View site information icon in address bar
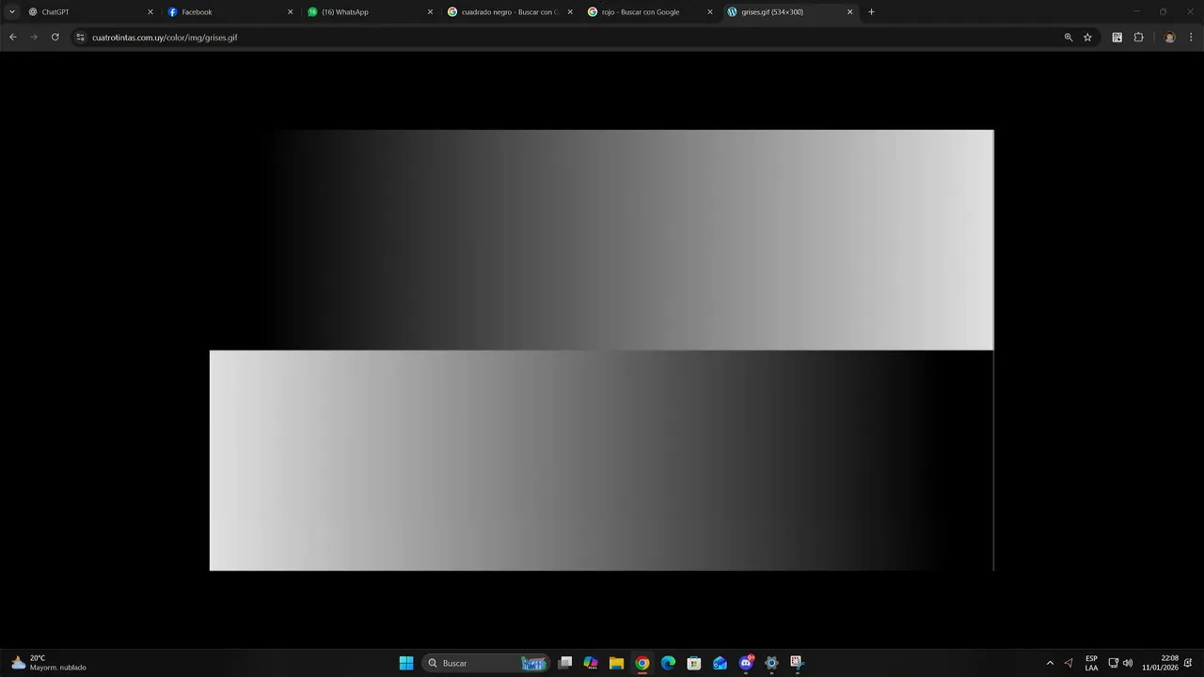 (80, 38)
